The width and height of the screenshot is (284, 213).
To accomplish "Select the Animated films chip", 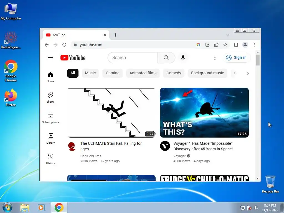I will coord(143,73).
